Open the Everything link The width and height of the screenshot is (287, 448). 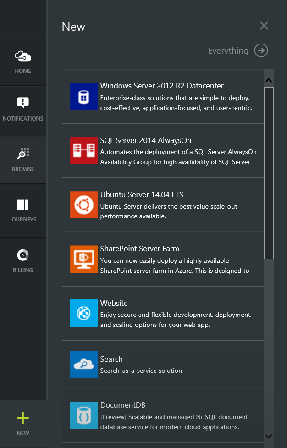pos(228,51)
